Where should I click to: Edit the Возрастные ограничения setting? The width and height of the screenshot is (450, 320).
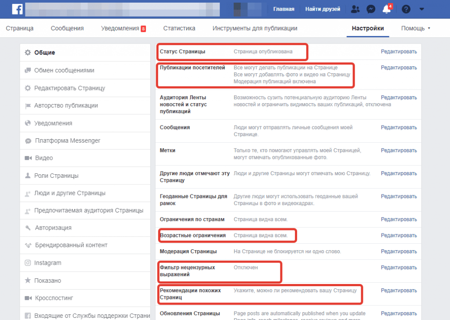399,235
